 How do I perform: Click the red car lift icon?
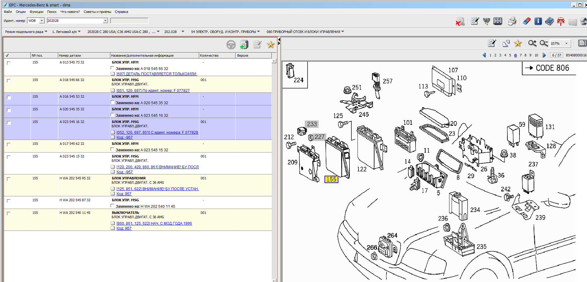click(561, 21)
